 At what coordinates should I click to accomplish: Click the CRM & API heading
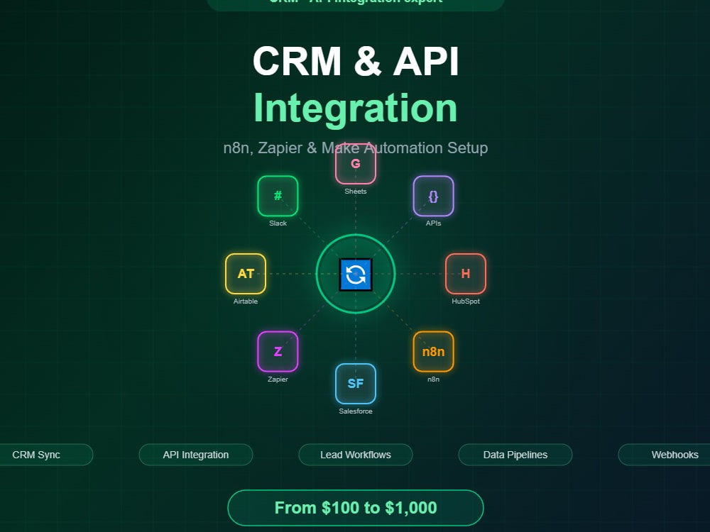[356, 61]
